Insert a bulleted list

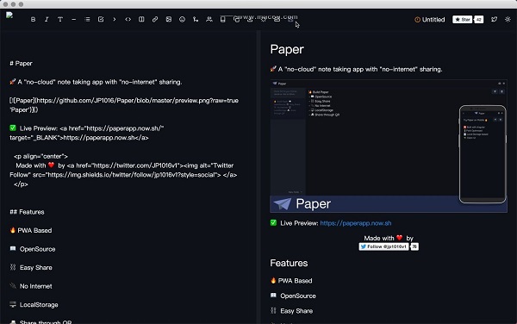(x=87, y=20)
